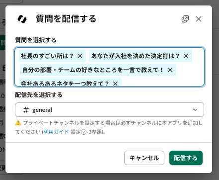Screen dimensions: 219x180
Task: Remove the あなたが入社を決めた決定打は？ tag
Action: coord(186,56)
